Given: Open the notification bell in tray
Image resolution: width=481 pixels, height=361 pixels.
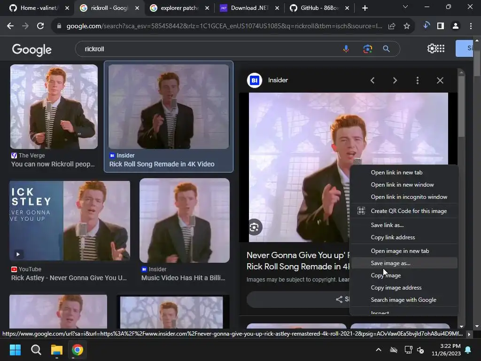Looking at the screenshot, I should click(x=468, y=350).
